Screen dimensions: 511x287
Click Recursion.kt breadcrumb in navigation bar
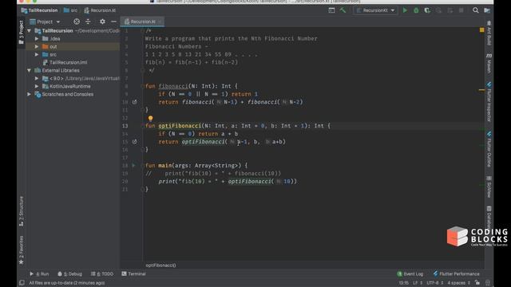pos(100,10)
